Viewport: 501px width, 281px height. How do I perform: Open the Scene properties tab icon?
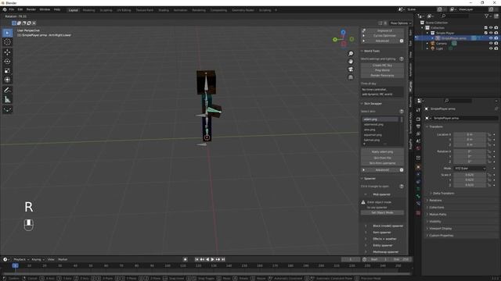click(418, 141)
